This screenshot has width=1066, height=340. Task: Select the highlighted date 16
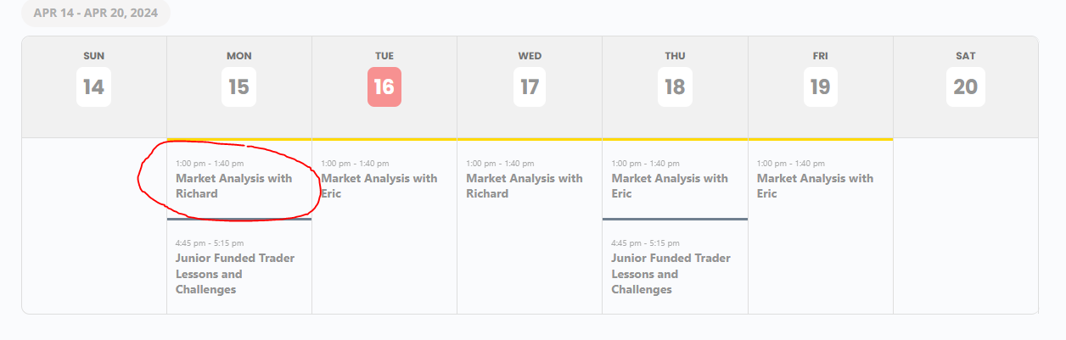[384, 86]
